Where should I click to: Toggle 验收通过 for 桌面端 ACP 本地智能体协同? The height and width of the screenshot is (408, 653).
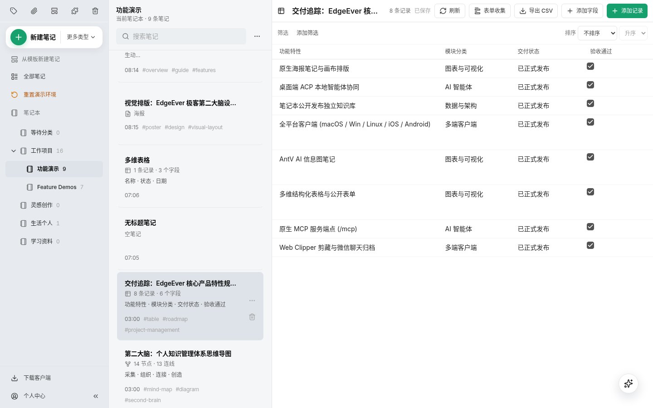590,85
